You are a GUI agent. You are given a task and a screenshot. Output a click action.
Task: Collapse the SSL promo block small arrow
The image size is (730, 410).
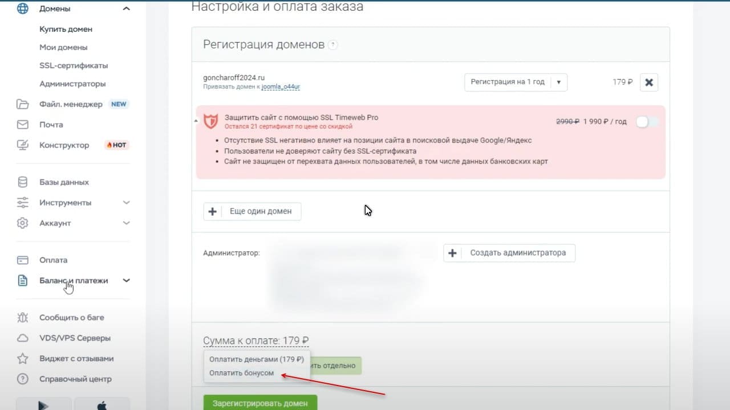point(197,121)
